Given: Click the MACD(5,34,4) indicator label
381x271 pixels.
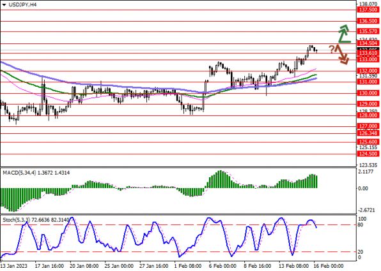Looking at the screenshot, I should [x=19, y=173].
